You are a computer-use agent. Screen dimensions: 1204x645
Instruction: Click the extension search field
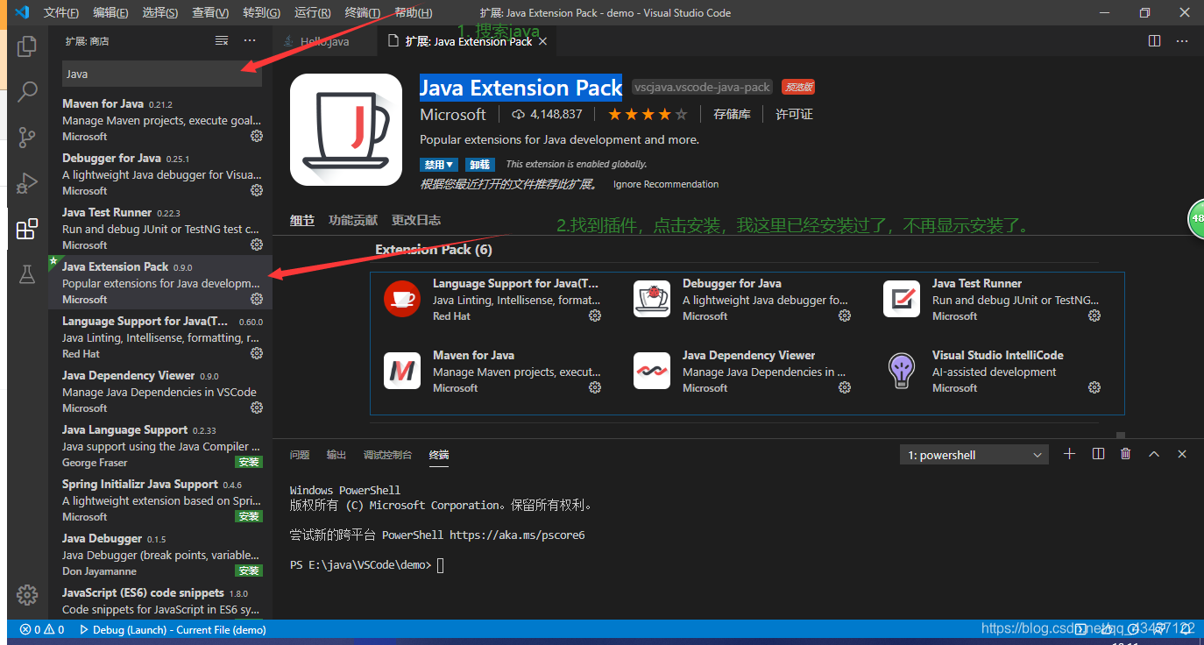[x=162, y=74]
